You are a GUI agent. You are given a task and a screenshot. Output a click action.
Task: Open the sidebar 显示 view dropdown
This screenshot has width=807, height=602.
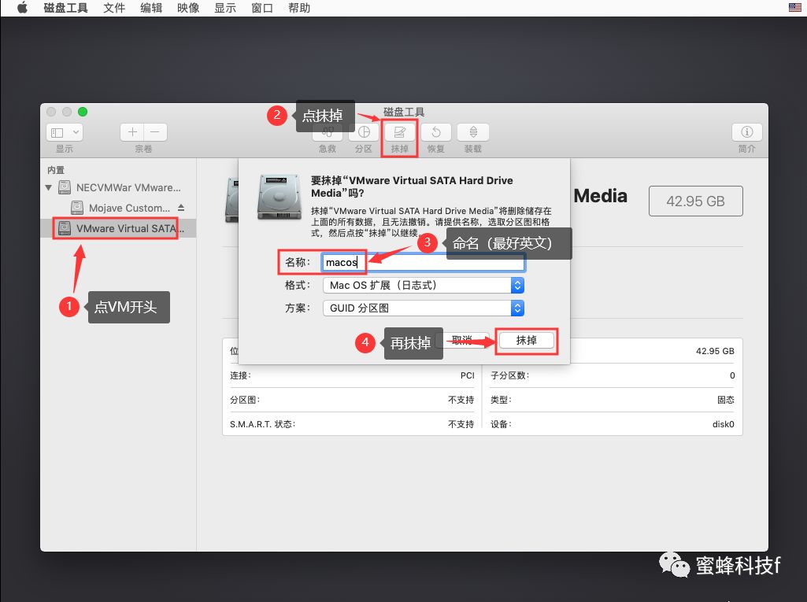coord(65,133)
